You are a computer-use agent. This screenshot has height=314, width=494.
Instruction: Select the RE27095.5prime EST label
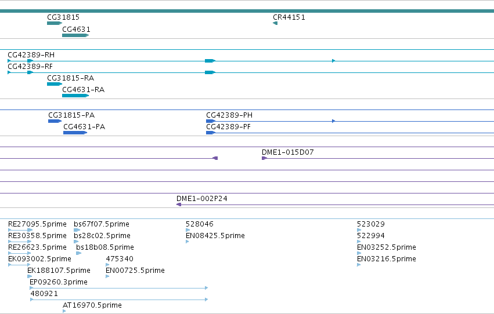(37, 224)
